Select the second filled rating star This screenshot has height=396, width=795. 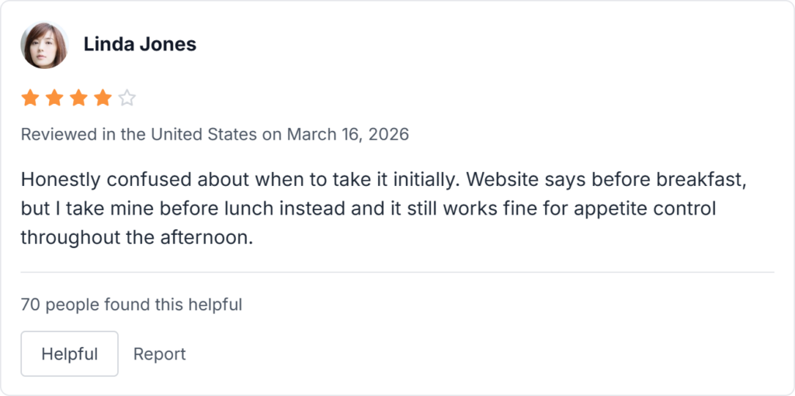coord(54,98)
